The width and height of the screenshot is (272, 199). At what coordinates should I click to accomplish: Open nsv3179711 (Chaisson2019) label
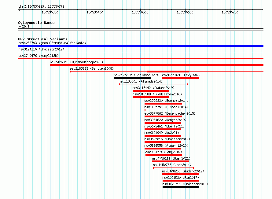pyautogui.click(x=185, y=184)
